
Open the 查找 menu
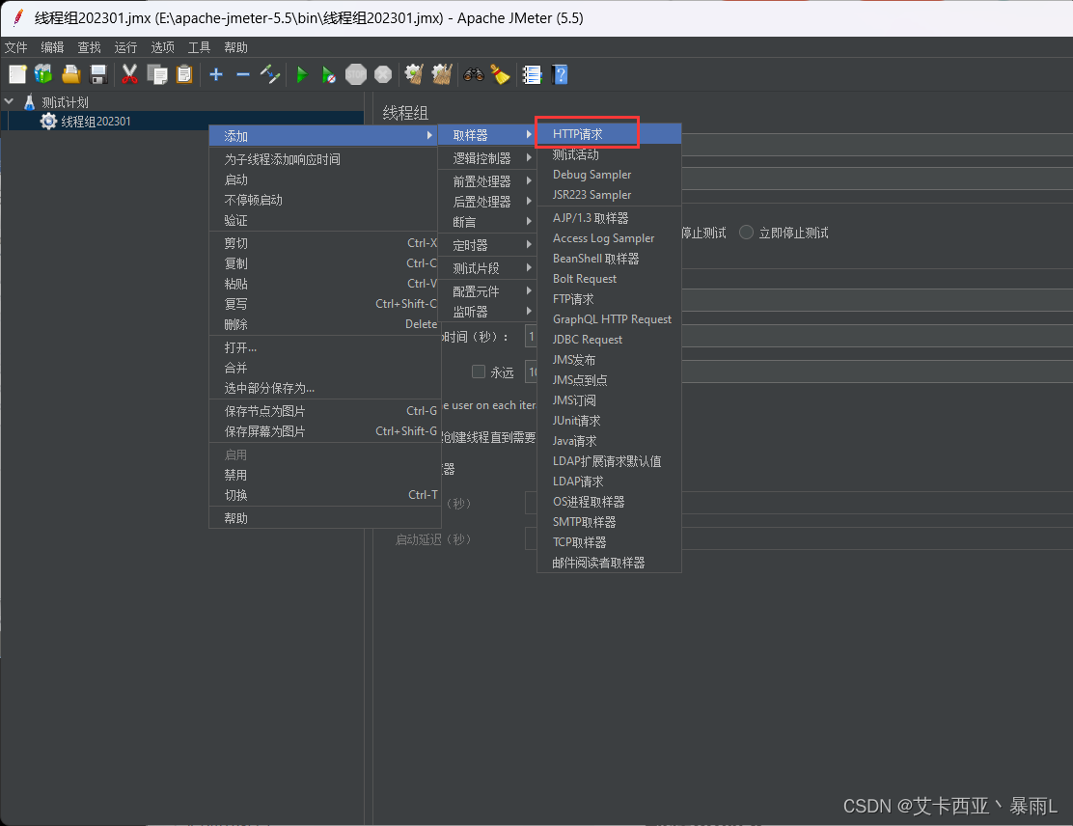[89, 47]
